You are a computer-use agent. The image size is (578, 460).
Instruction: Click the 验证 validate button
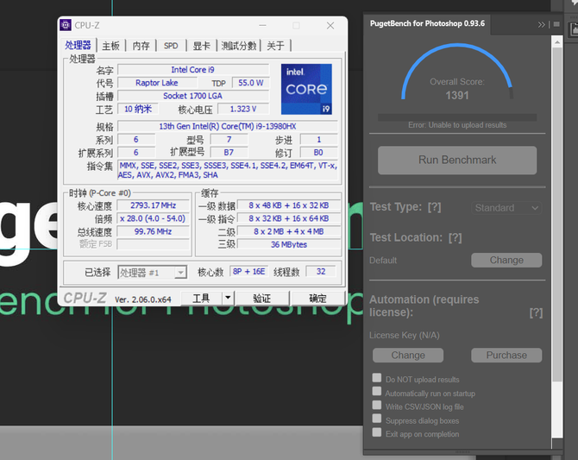coord(262,298)
